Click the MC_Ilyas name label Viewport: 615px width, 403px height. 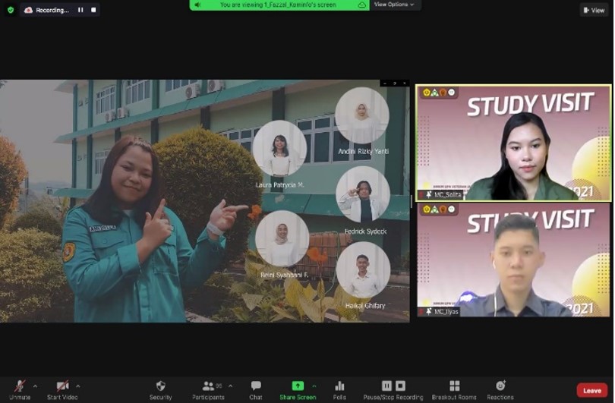point(446,312)
